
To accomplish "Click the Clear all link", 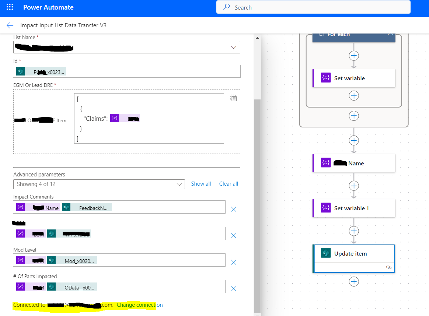I will point(229,184).
